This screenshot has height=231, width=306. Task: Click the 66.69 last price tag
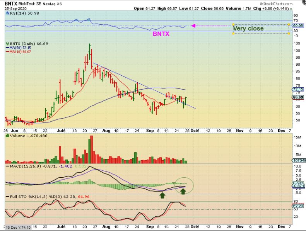pos(298,97)
